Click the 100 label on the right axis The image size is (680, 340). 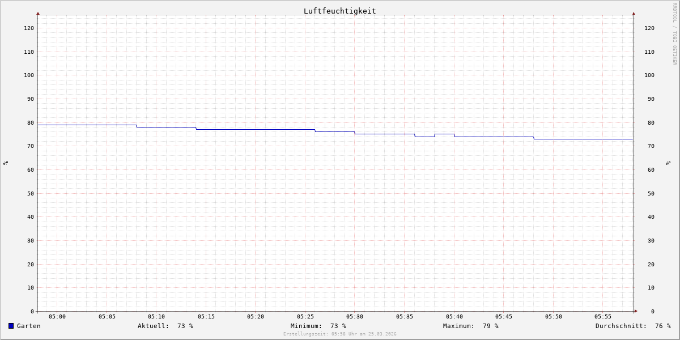click(x=649, y=75)
